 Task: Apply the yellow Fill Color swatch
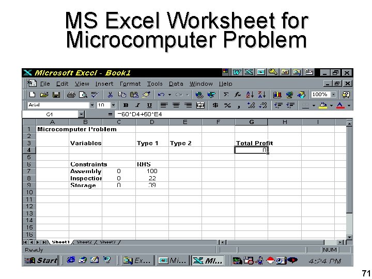323,105
